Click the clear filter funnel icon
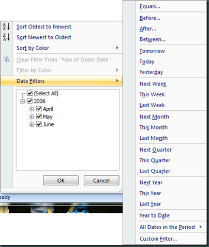Image resolution: width=209 pixels, height=247 pixels. [7, 60]
